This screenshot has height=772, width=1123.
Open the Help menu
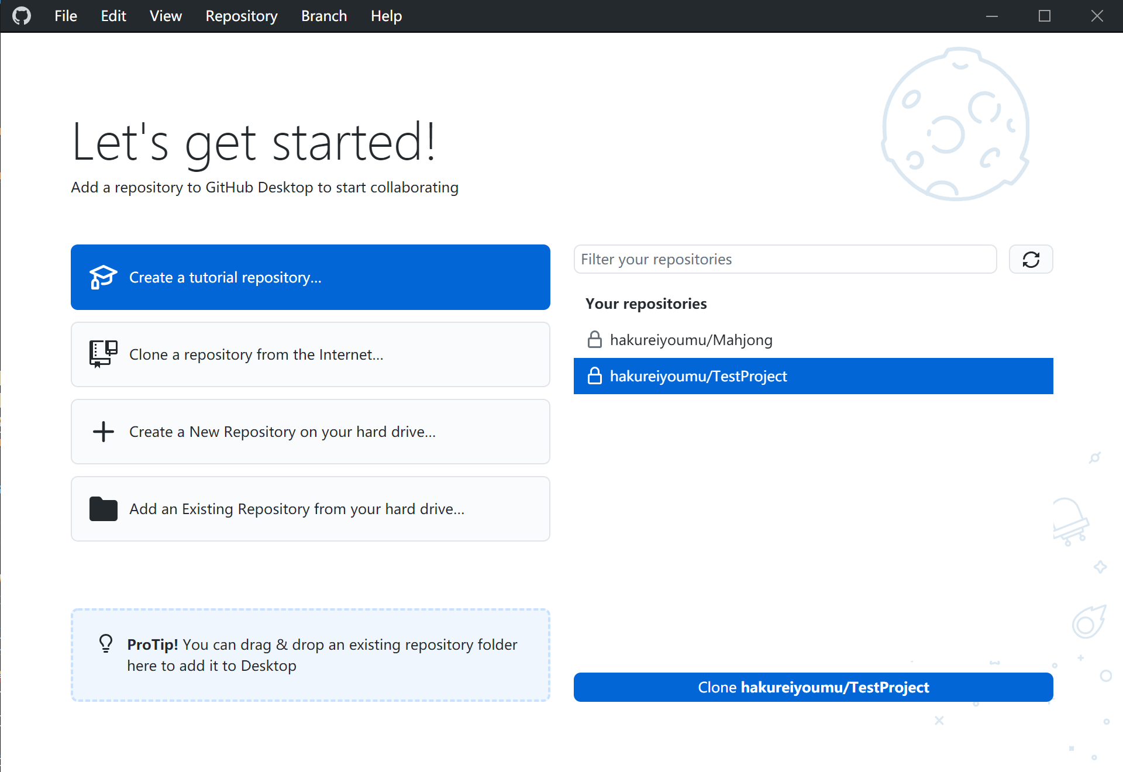point(386,16)
